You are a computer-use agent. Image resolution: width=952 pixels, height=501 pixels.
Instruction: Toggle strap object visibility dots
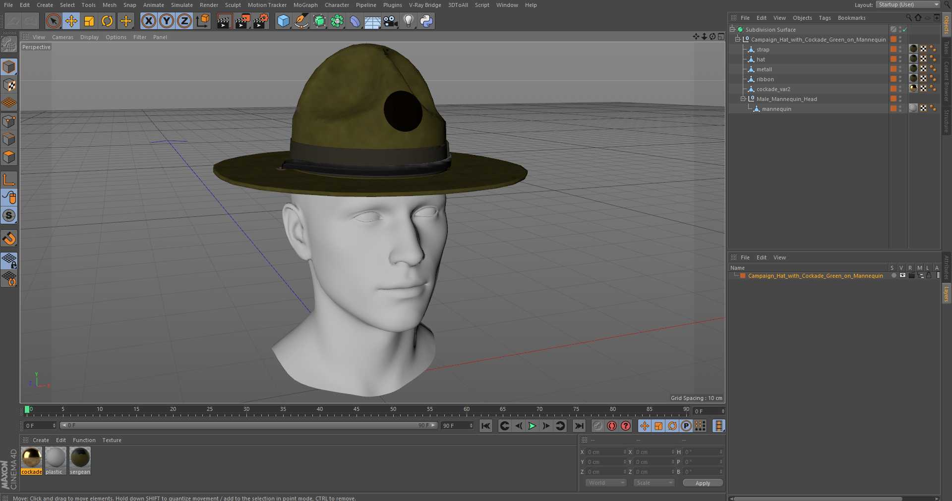coord(900,49)
